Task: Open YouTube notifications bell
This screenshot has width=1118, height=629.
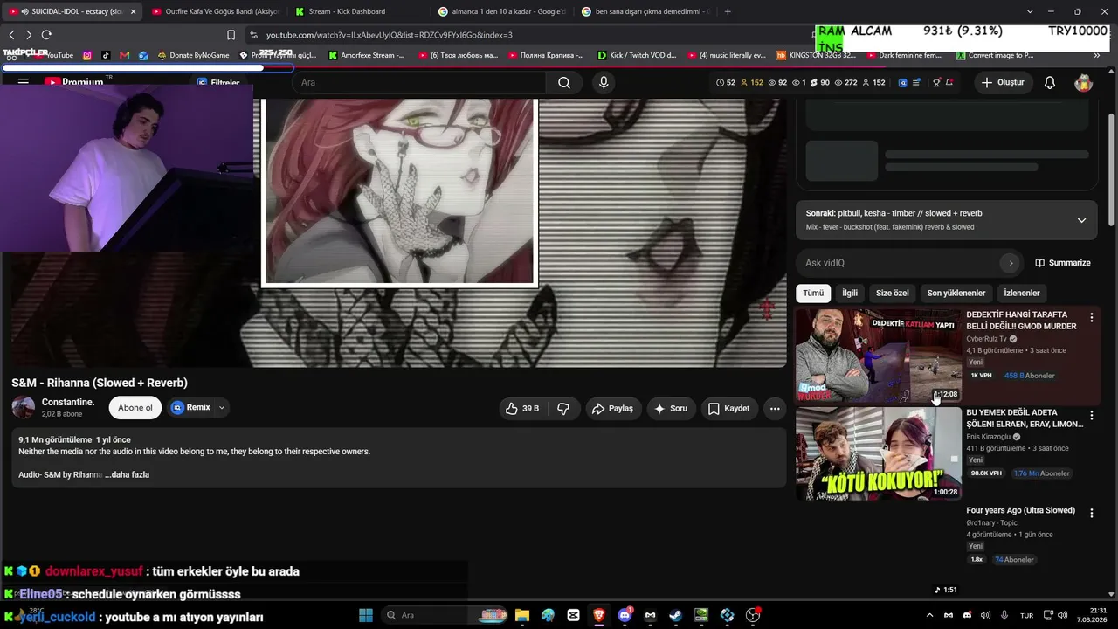Action: [1050, 83]
